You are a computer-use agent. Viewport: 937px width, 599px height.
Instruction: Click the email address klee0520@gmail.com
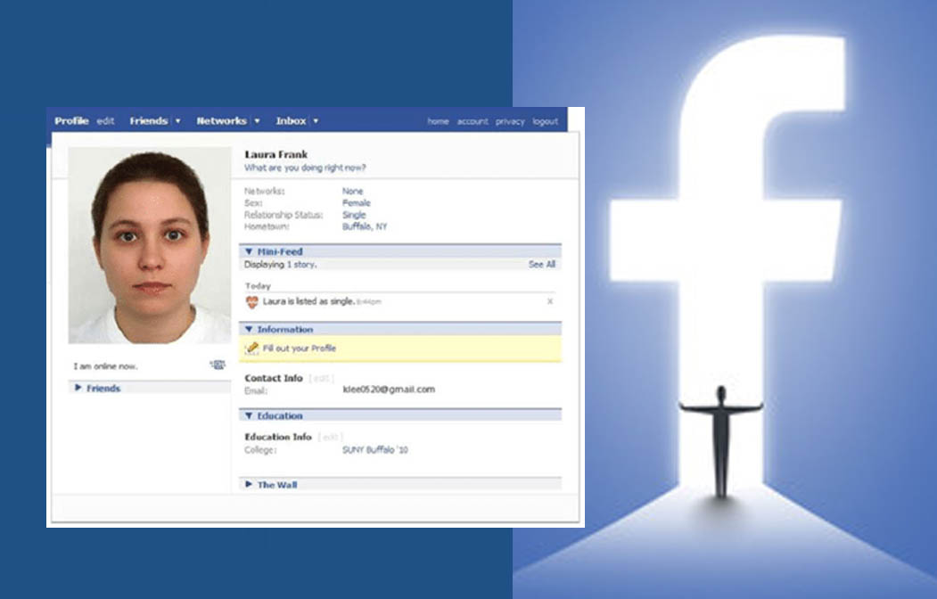(389, 390)
